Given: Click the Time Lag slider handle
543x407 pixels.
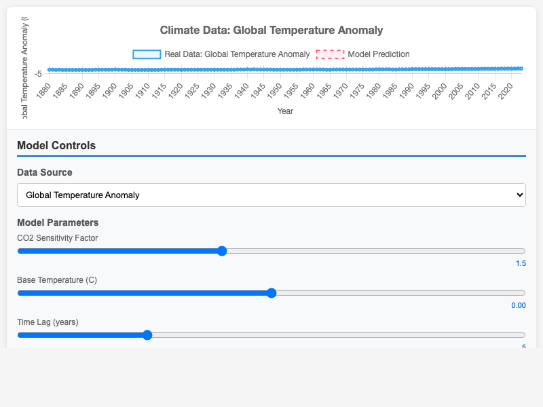Looking at the screenshot, I should pyautogui.click(x=147, y=334).
